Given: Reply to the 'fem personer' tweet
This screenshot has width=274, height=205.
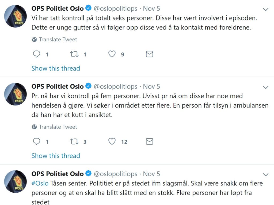Looking at the screenshot, I should pos(37,141).
